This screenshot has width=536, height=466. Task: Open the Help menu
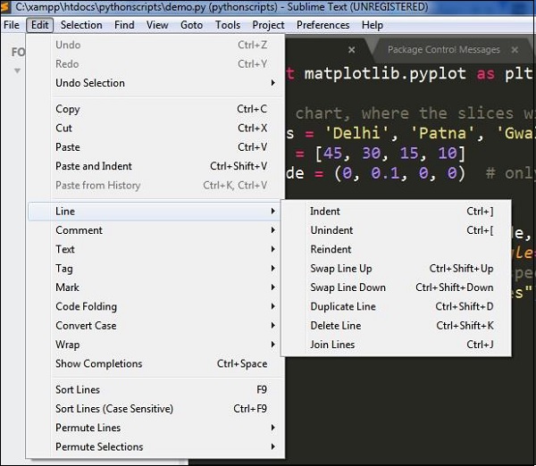pos(373,25)
